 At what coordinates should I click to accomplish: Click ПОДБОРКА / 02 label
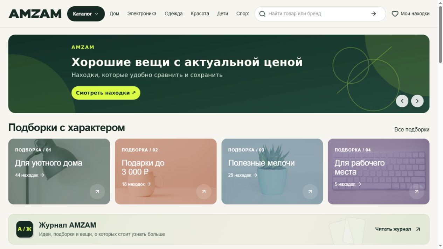tap(140, 150)
